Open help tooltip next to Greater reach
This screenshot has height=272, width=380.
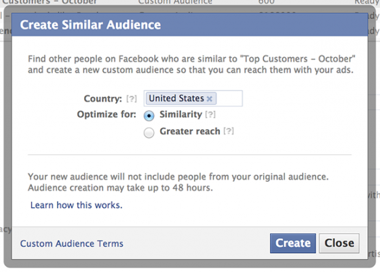coord(229,131)
